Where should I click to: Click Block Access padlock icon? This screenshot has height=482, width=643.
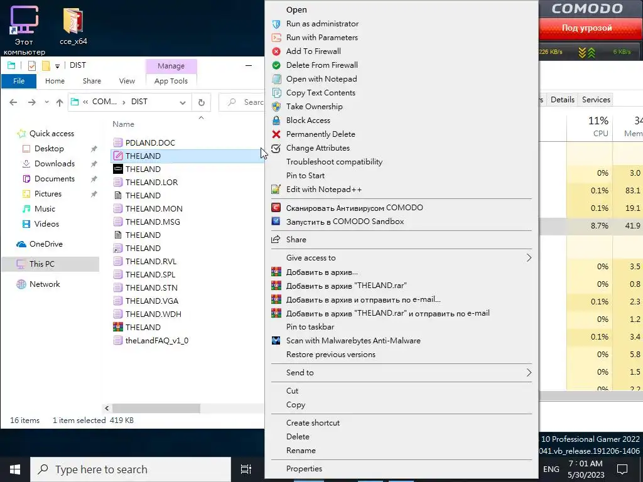coord(276,120)
